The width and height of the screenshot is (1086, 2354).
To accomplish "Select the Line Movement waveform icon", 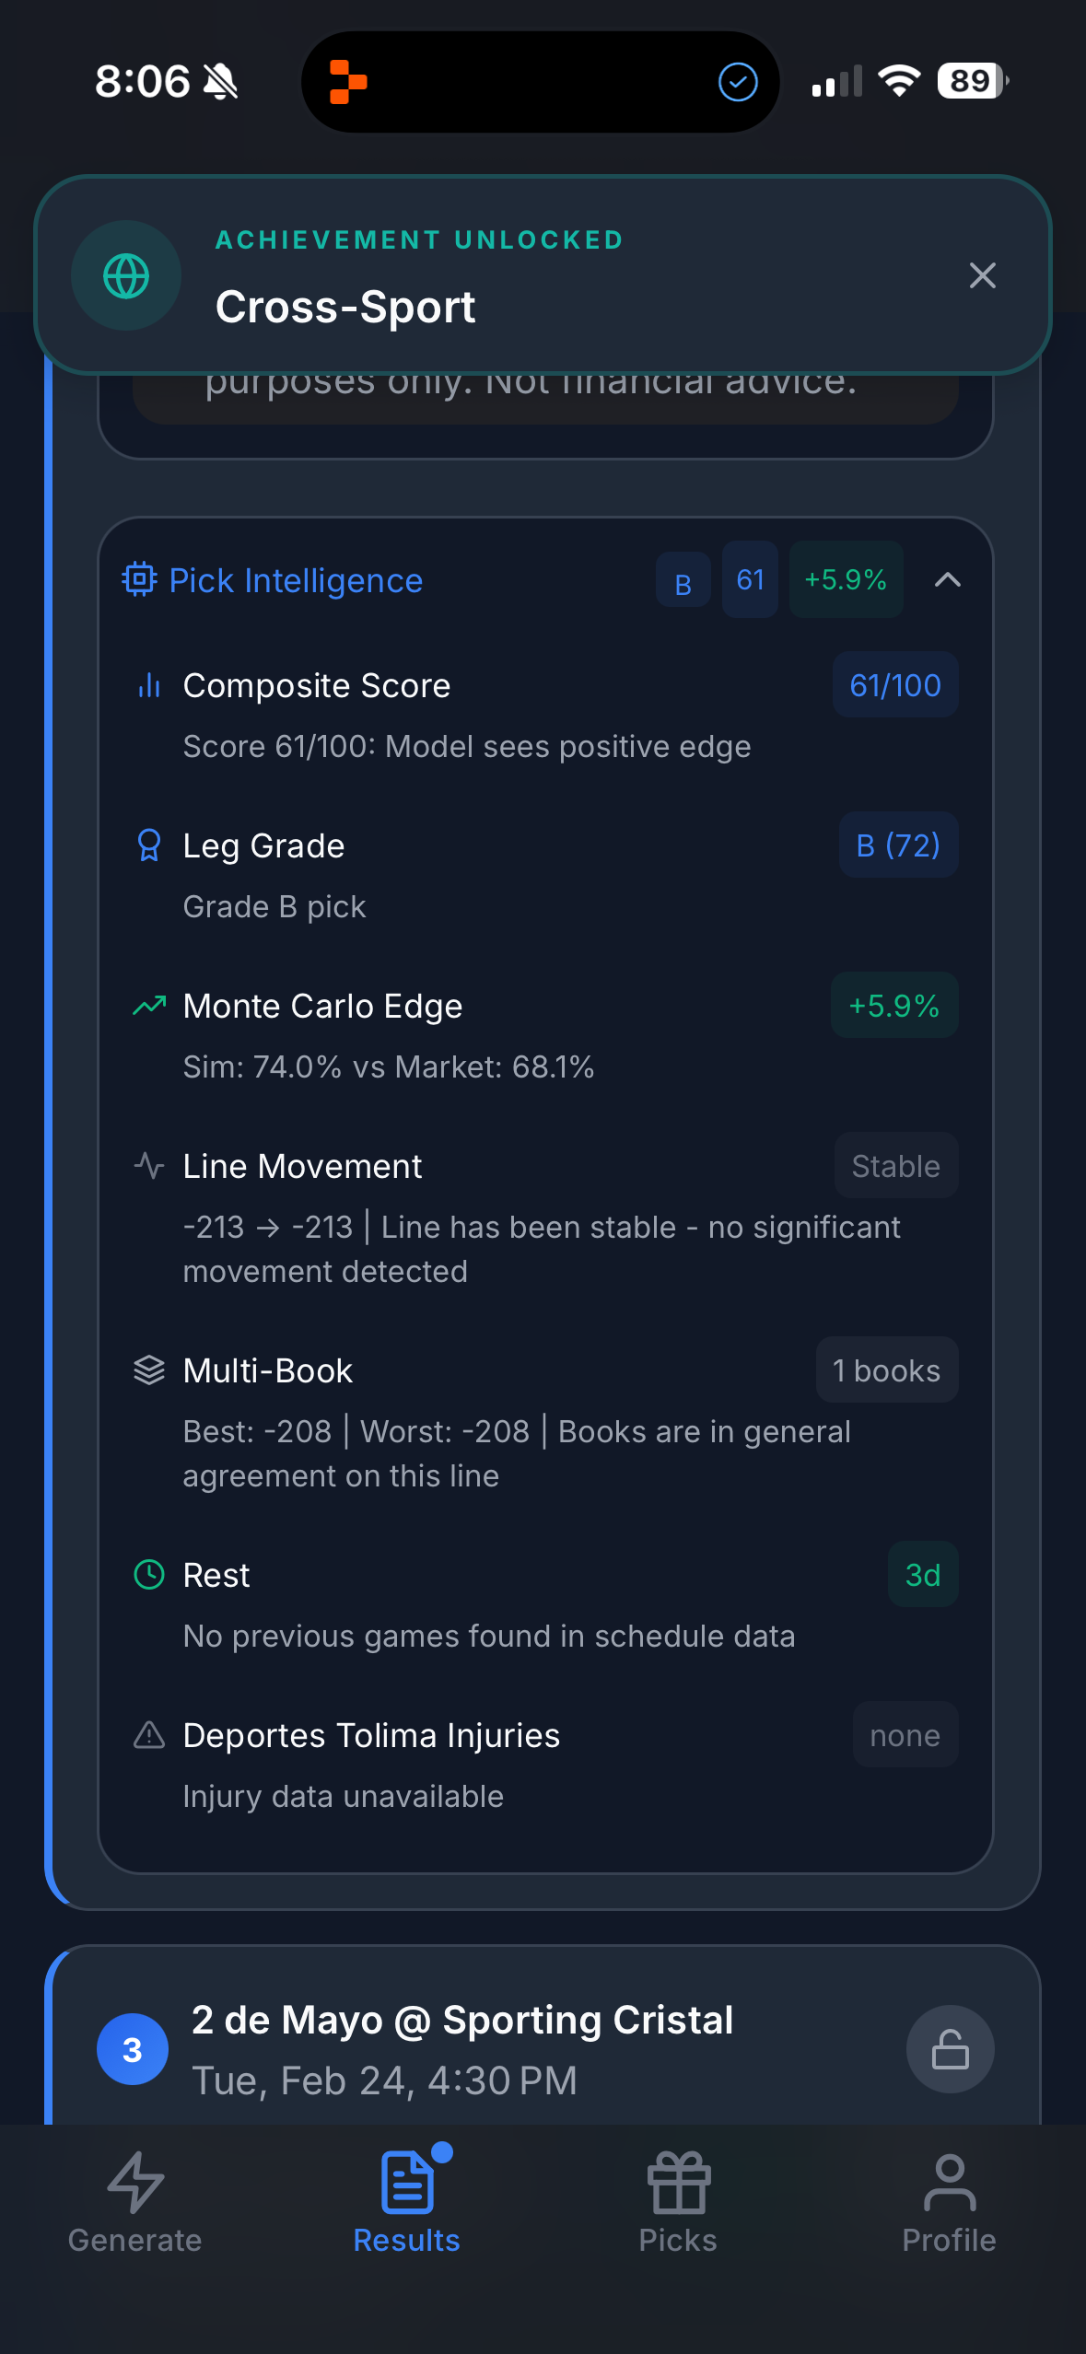I will click(x=148, y=1165).
